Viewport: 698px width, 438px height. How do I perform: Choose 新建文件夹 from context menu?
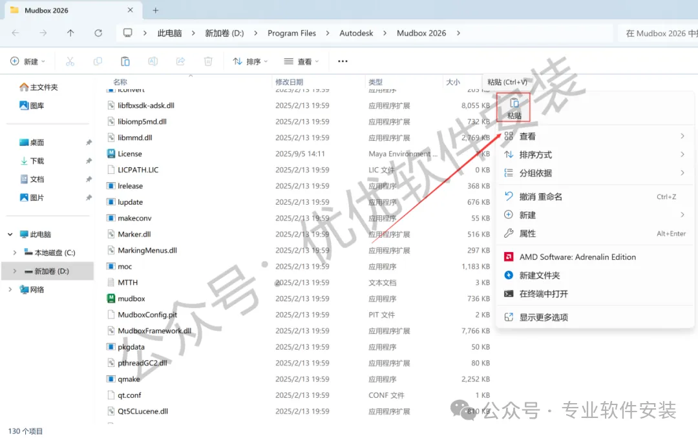[595, 275]
